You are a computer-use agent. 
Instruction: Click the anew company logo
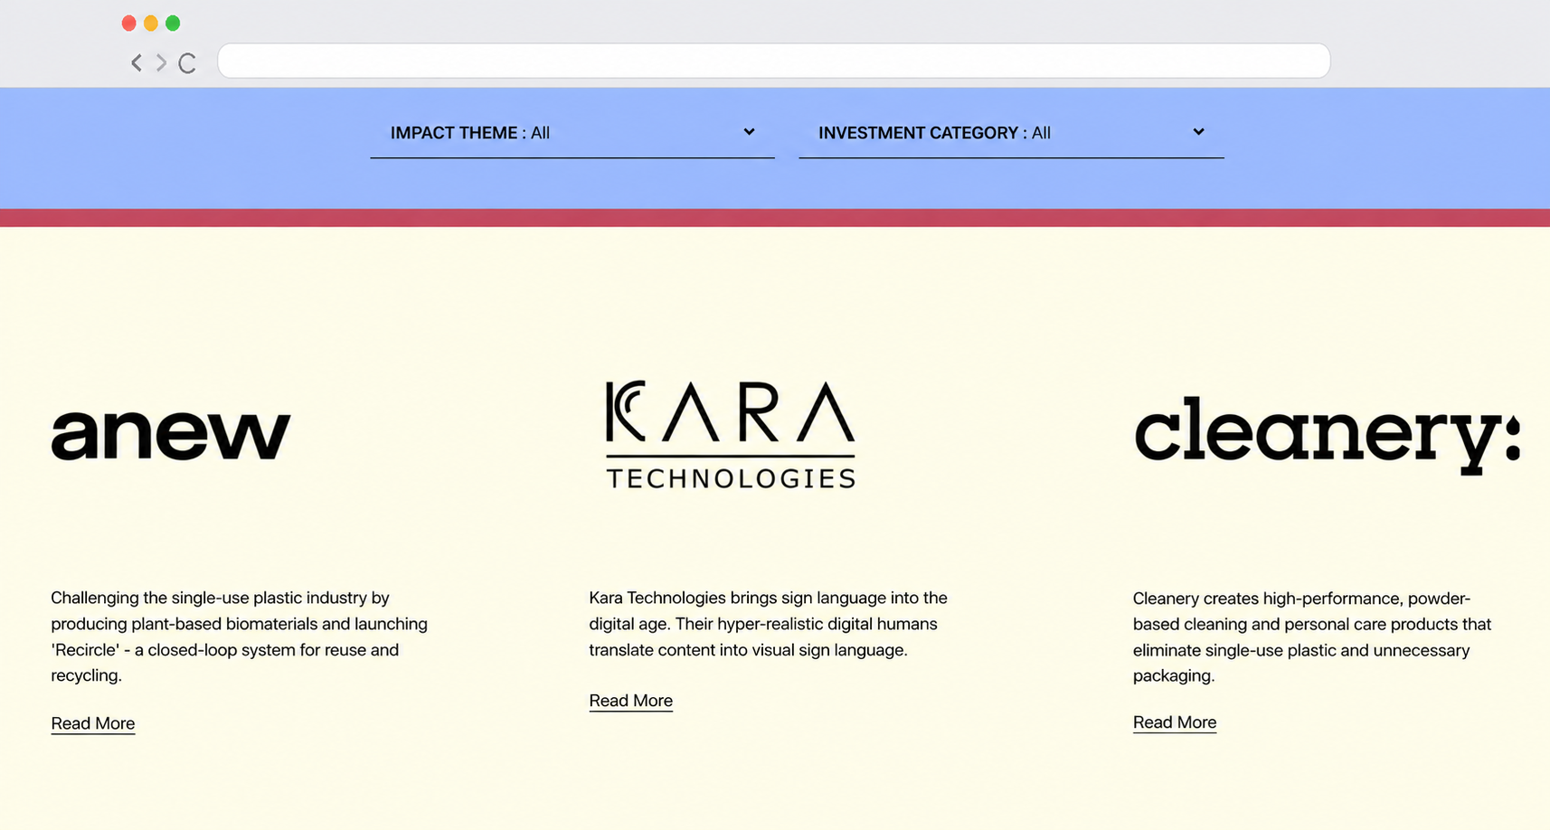171,435
